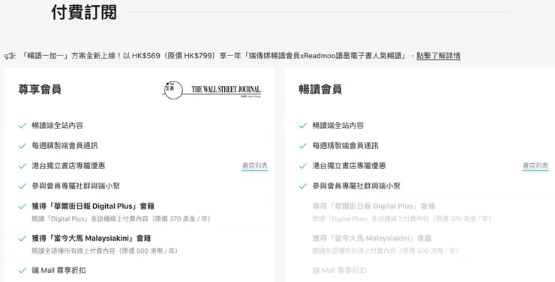This screenshot has width=555, height=282.
Task: Click checkmark beside 參與會員專屬社群與端小聚 in 暢讀會員
Action: [x=303, y=186]
